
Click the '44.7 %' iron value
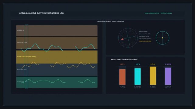[x=122, y=64]
